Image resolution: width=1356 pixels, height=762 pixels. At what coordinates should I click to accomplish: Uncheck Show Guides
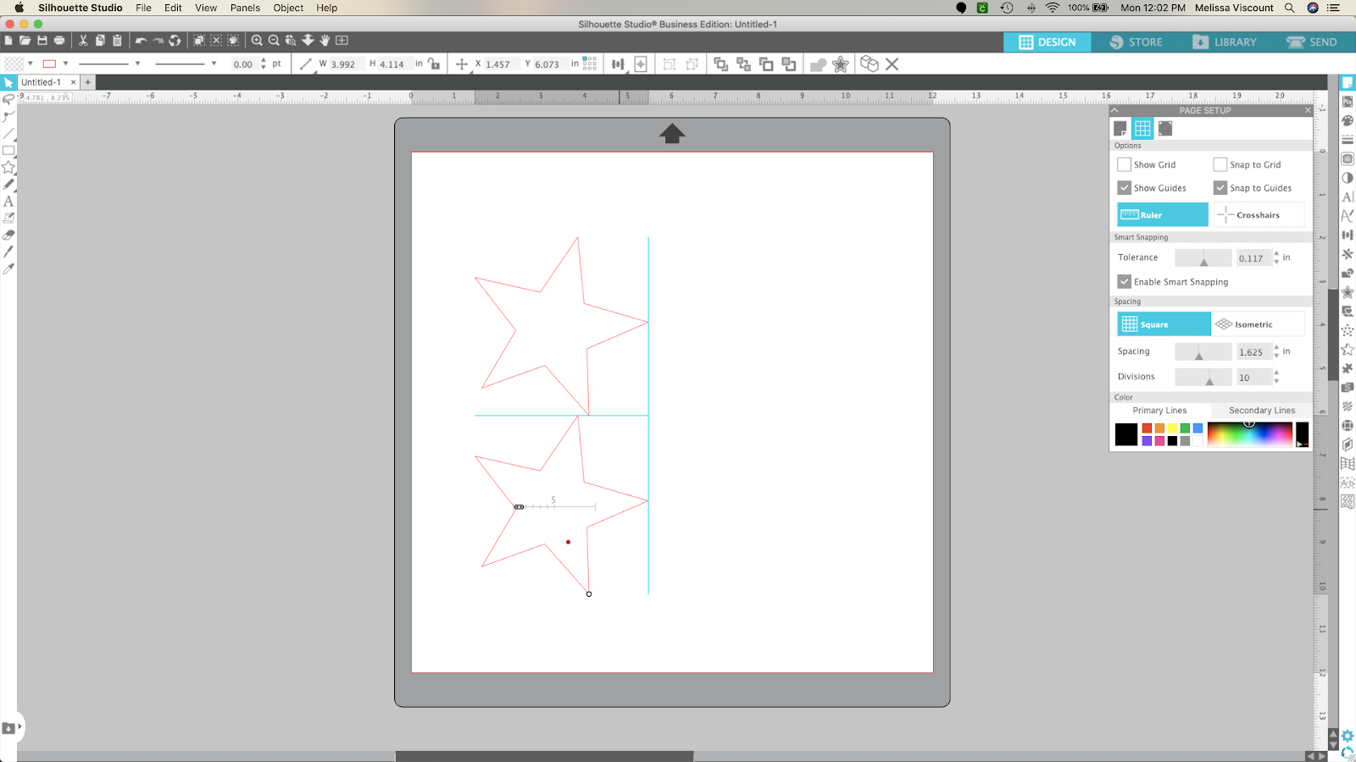[x=1124, y=187]
